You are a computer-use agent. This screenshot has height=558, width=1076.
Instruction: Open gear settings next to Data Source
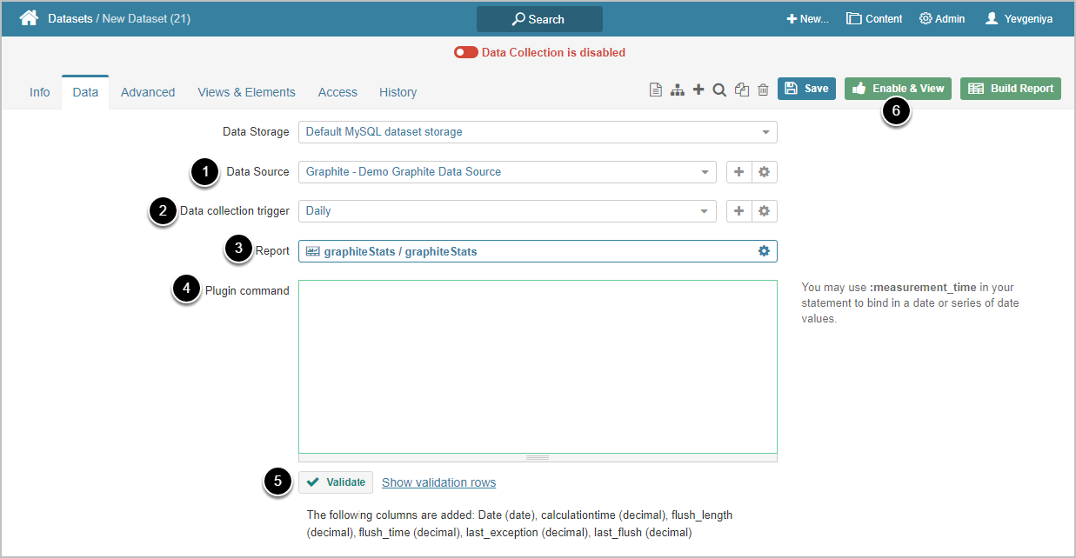764,172
